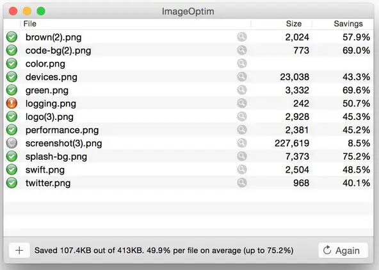Click the magnifier icon beside brown(2).png
The image size is (379, 270).
(x=242, y=37)
